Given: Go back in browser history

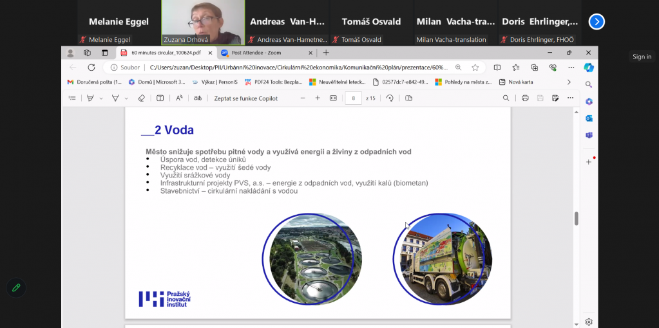Looking at the screenshot, I should click(x=73, y=68).
